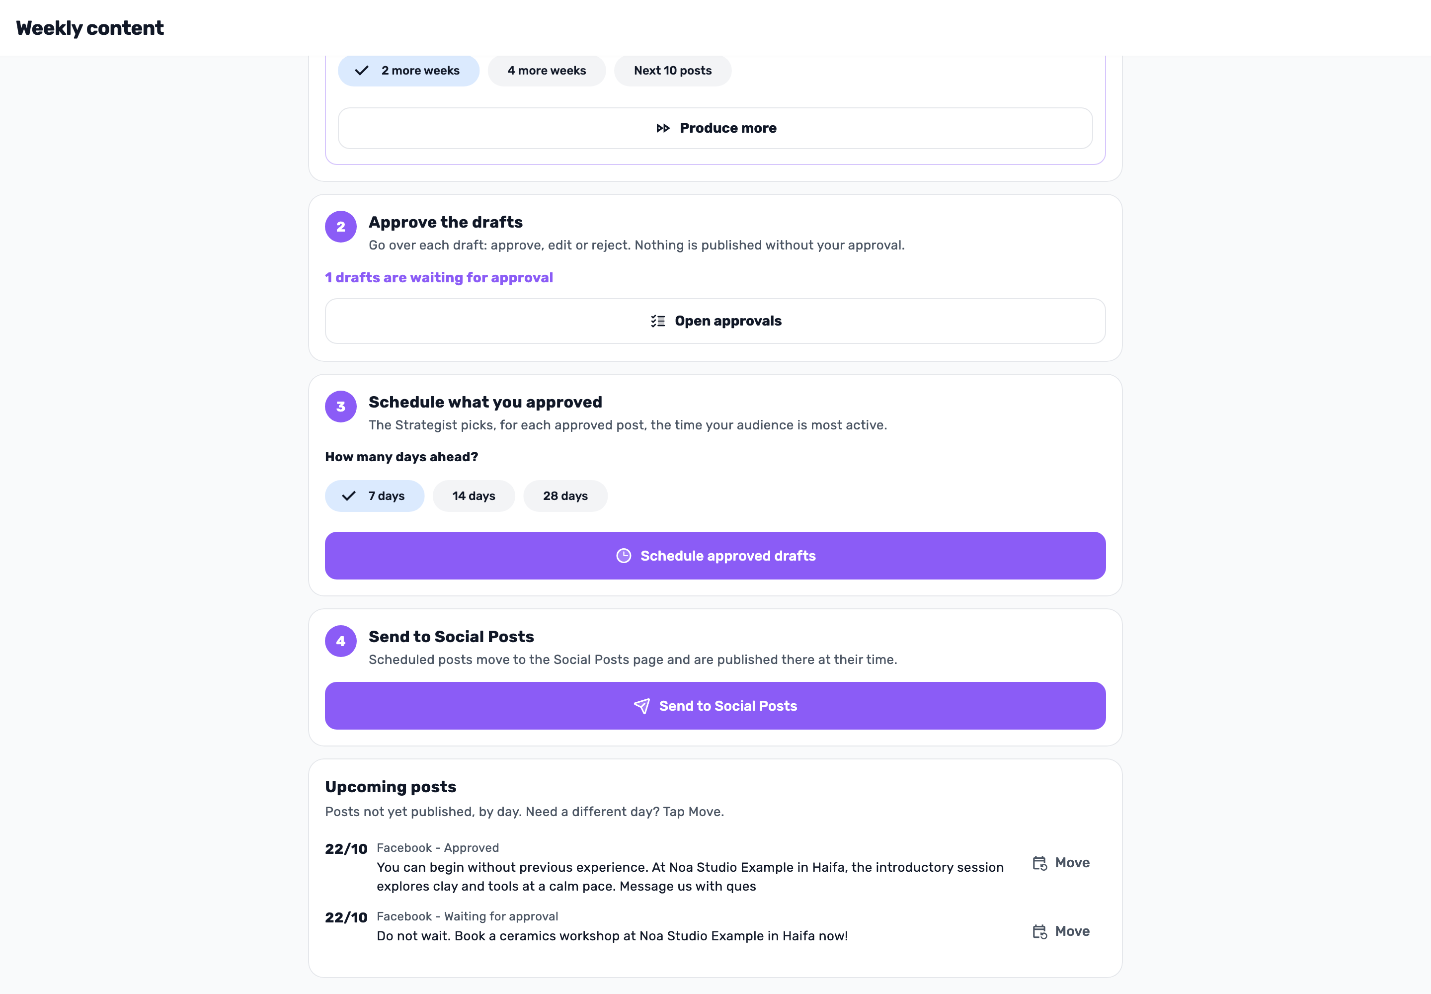Image resolution: width=1431 pixels, height=994 pixels.
Task: Click the step 3 numbered circle badge
Action: (341, 407)
